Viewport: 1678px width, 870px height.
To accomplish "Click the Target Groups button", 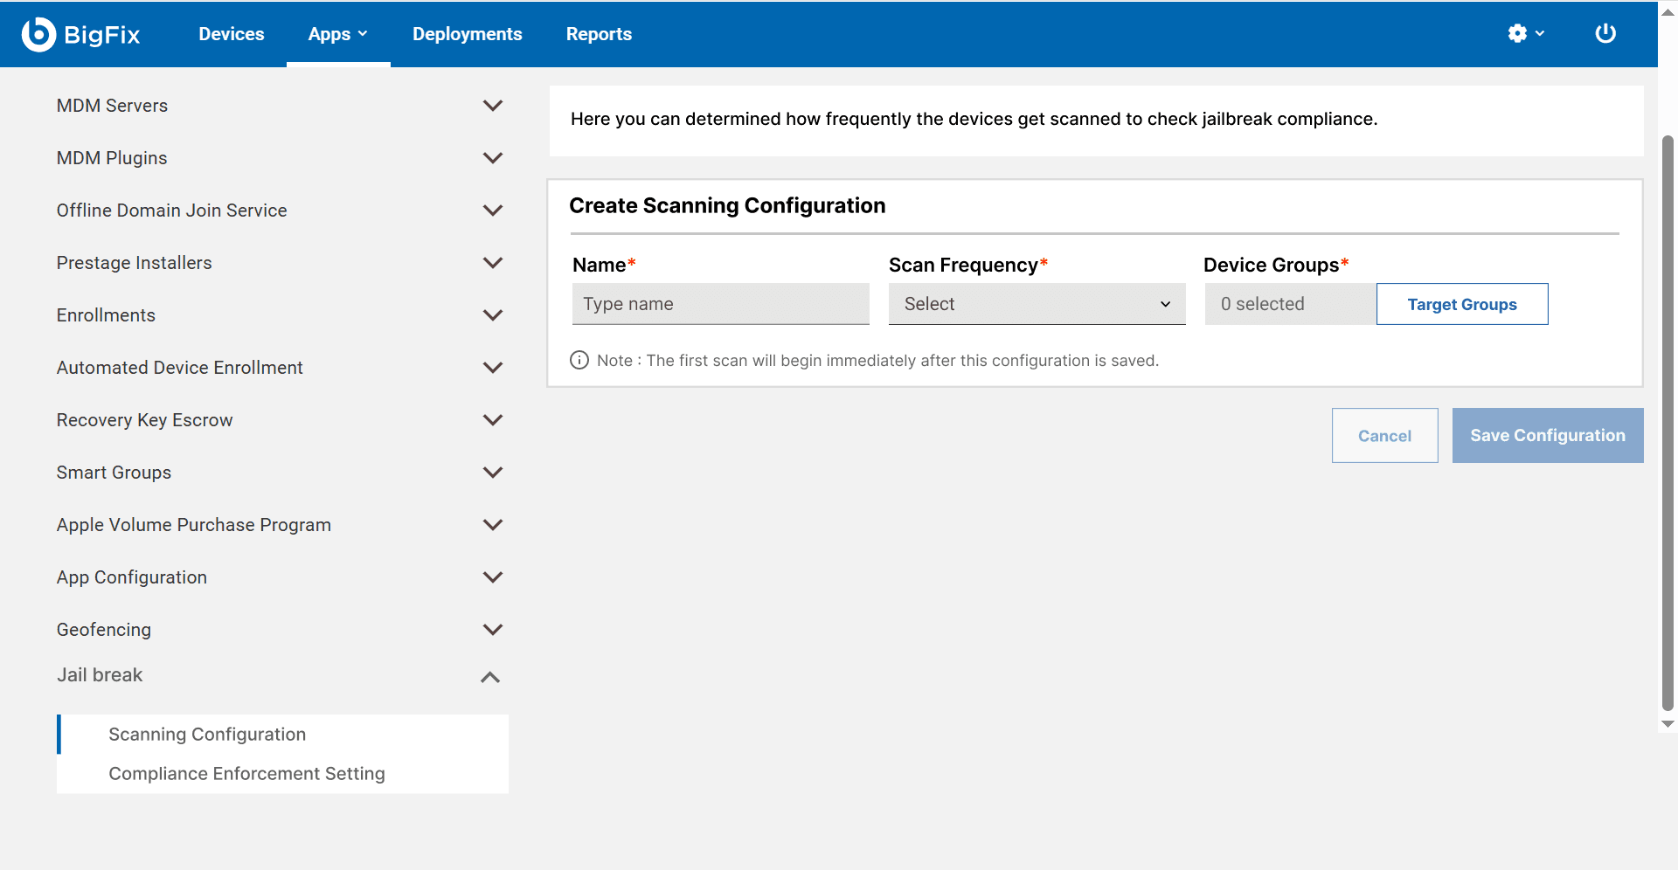I will coord(1462,304).
